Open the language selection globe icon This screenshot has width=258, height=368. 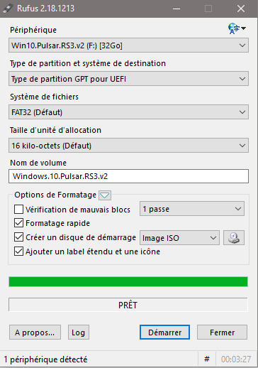coord(237,28)
